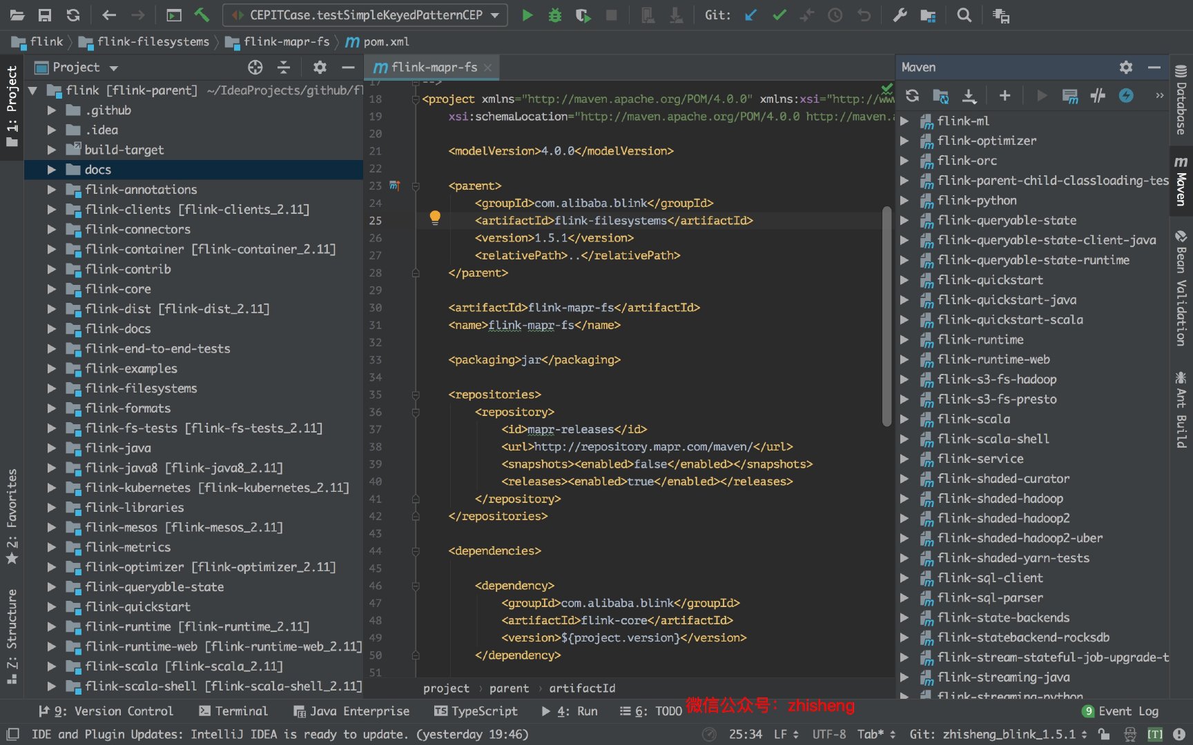
Task: Add a Maven project with the plus icon
Action: [1005, 96]
